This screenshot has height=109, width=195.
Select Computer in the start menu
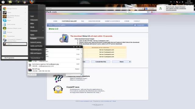click(37, 38)
